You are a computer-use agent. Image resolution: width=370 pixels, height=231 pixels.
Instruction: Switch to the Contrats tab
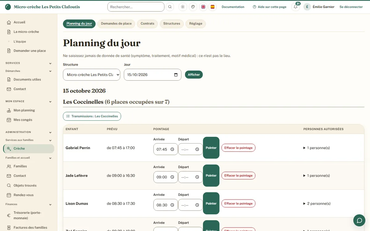(147, 24)
